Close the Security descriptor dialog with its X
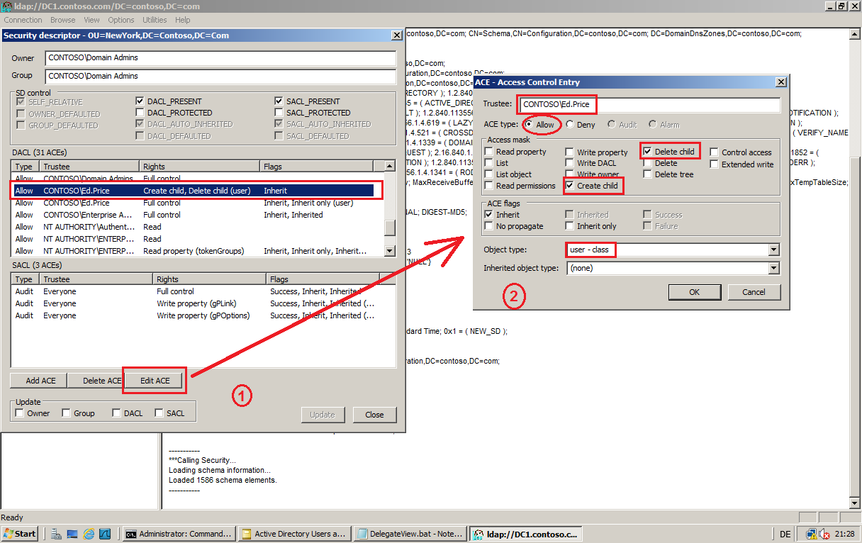The width and height of the screenshot is (862, 543). (x=396, y=35)
